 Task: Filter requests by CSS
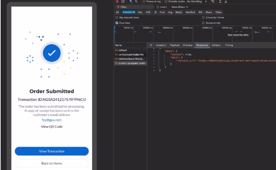point(148,12)
